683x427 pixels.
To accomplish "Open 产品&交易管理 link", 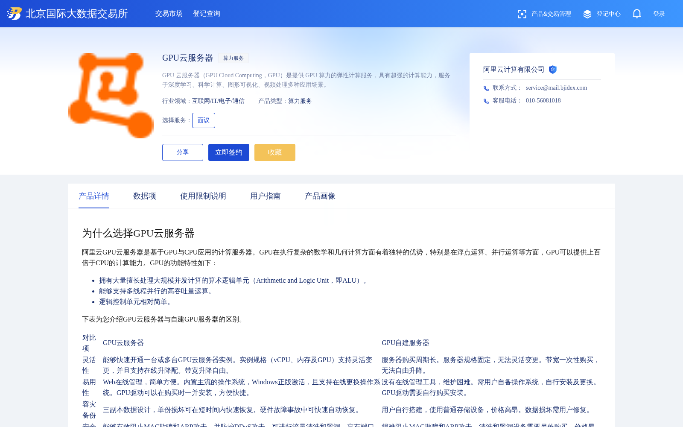I will tap(551, 14).
